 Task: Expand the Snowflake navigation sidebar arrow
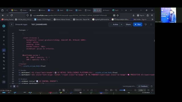pyautogui.click(x=4, y=31)
